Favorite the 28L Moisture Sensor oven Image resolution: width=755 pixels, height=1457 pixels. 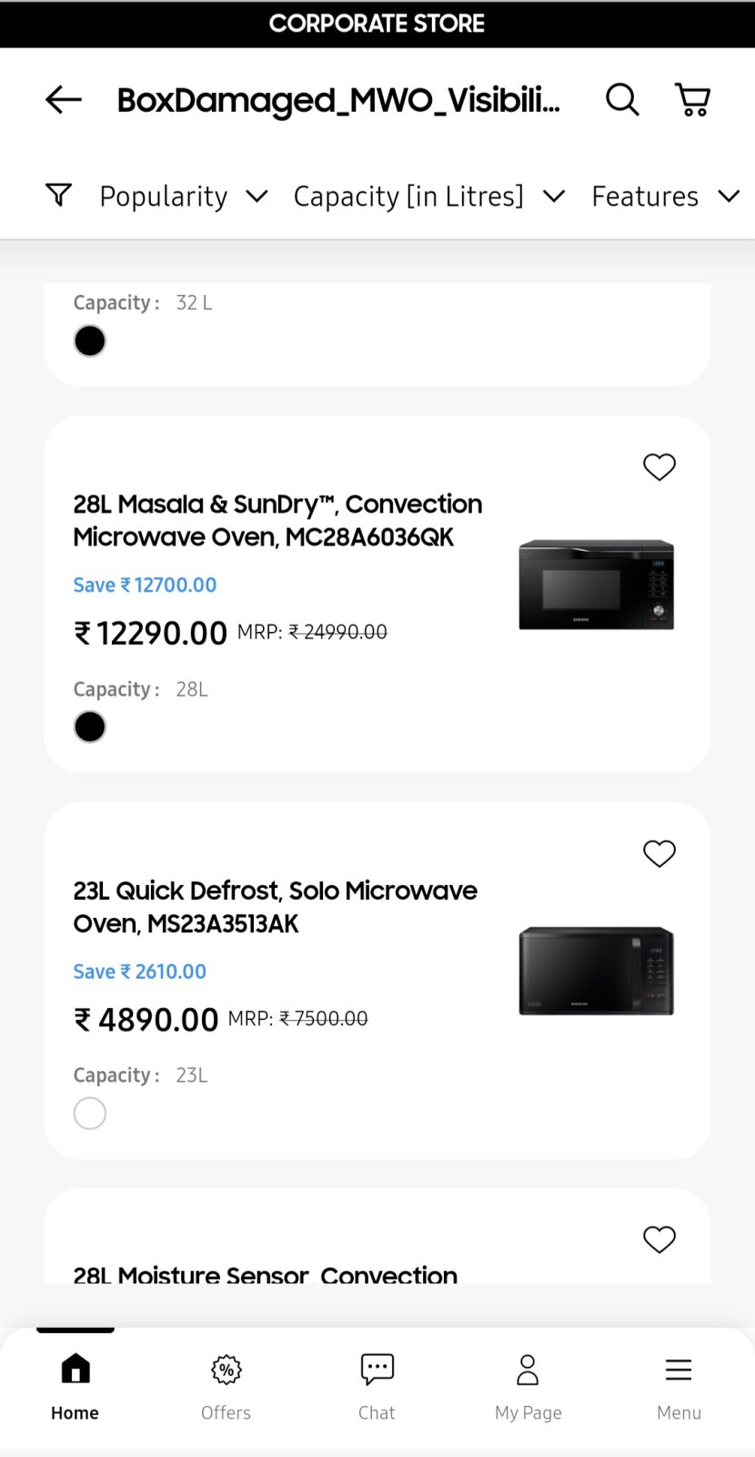click(659, 1239)
